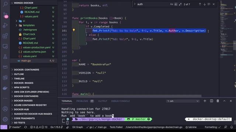The height and width of the screenshot is (132, 236).
Task: Click Go 1.15.5 version status item
Action: click(x=56, y=127)
